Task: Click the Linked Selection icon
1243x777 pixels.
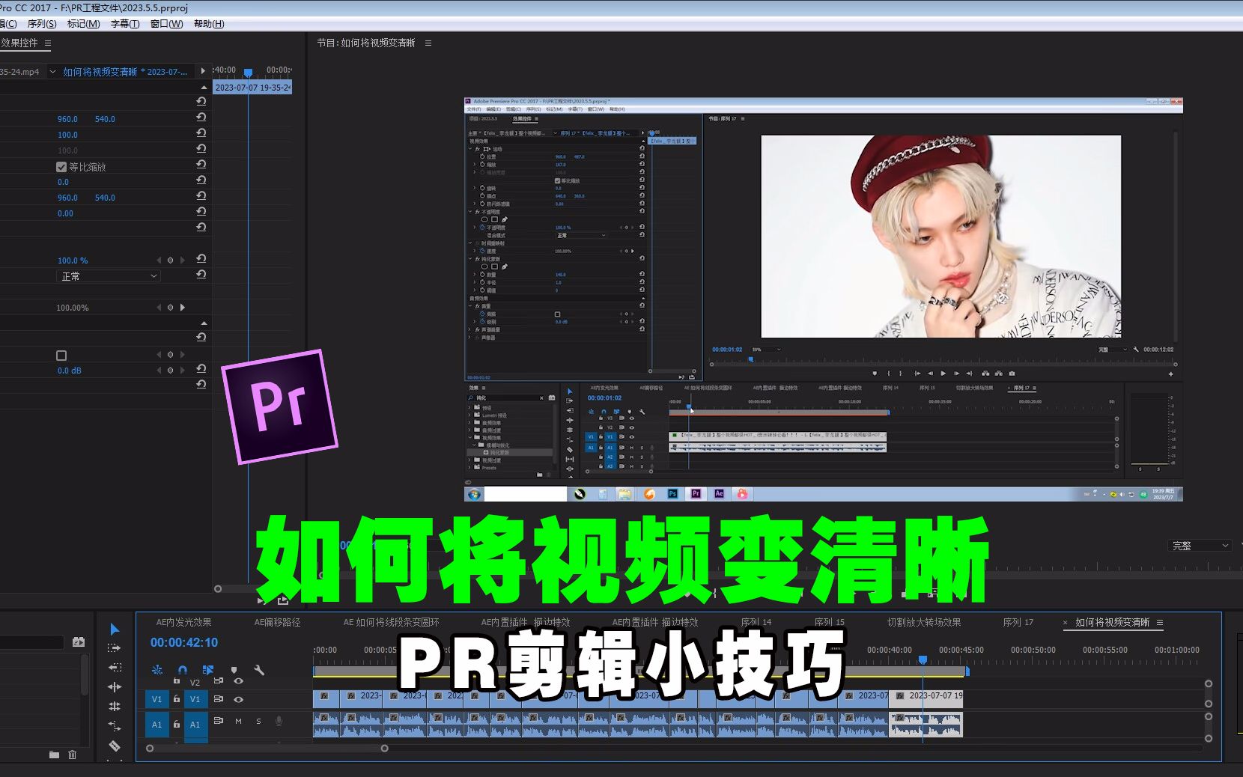Action: point(208,670)
